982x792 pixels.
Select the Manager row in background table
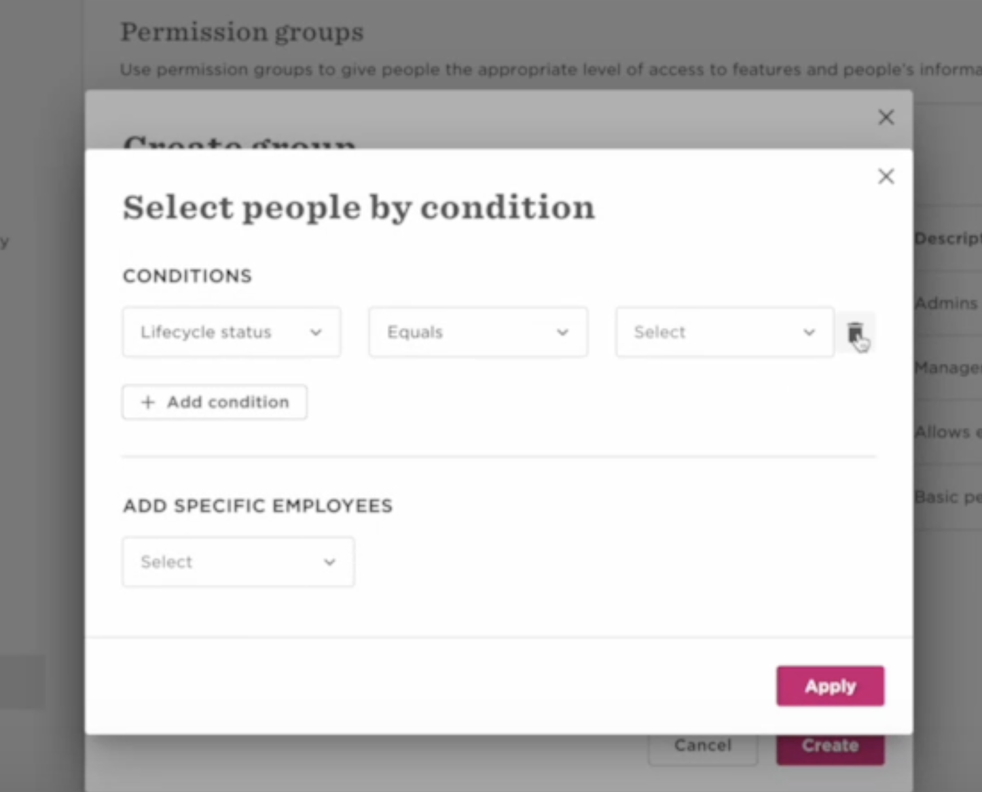[x=947, y=367]
